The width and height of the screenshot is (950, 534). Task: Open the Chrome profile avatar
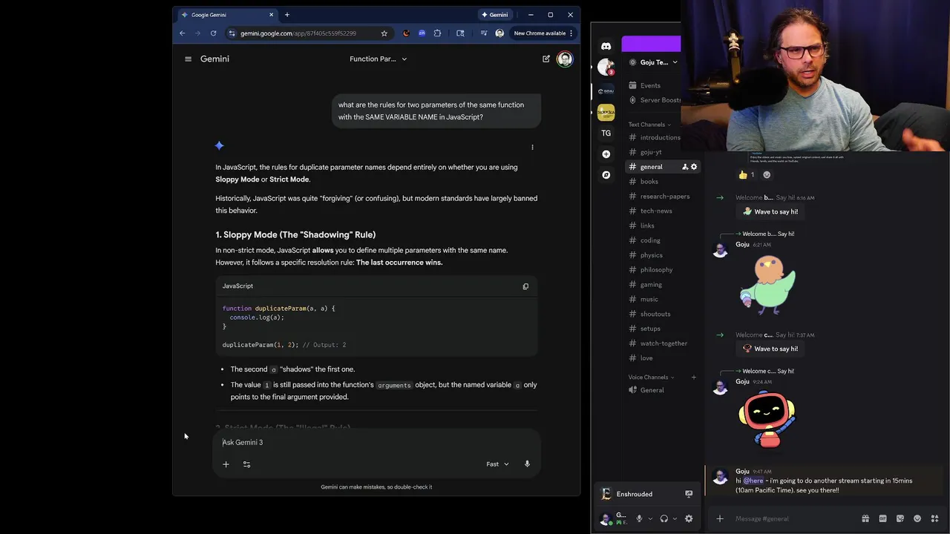click(x=499, y=33)
